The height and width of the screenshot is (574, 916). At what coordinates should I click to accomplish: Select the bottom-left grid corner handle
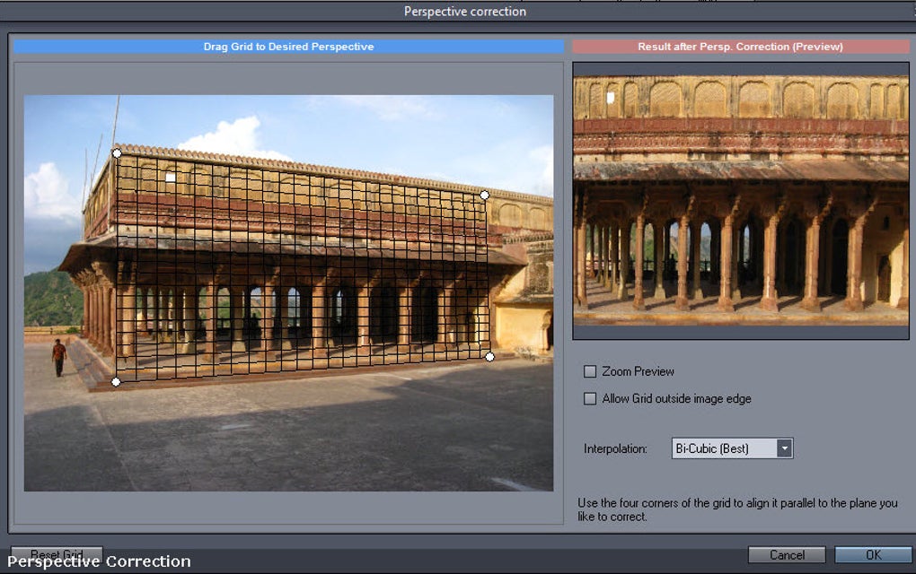pos(116,382)
